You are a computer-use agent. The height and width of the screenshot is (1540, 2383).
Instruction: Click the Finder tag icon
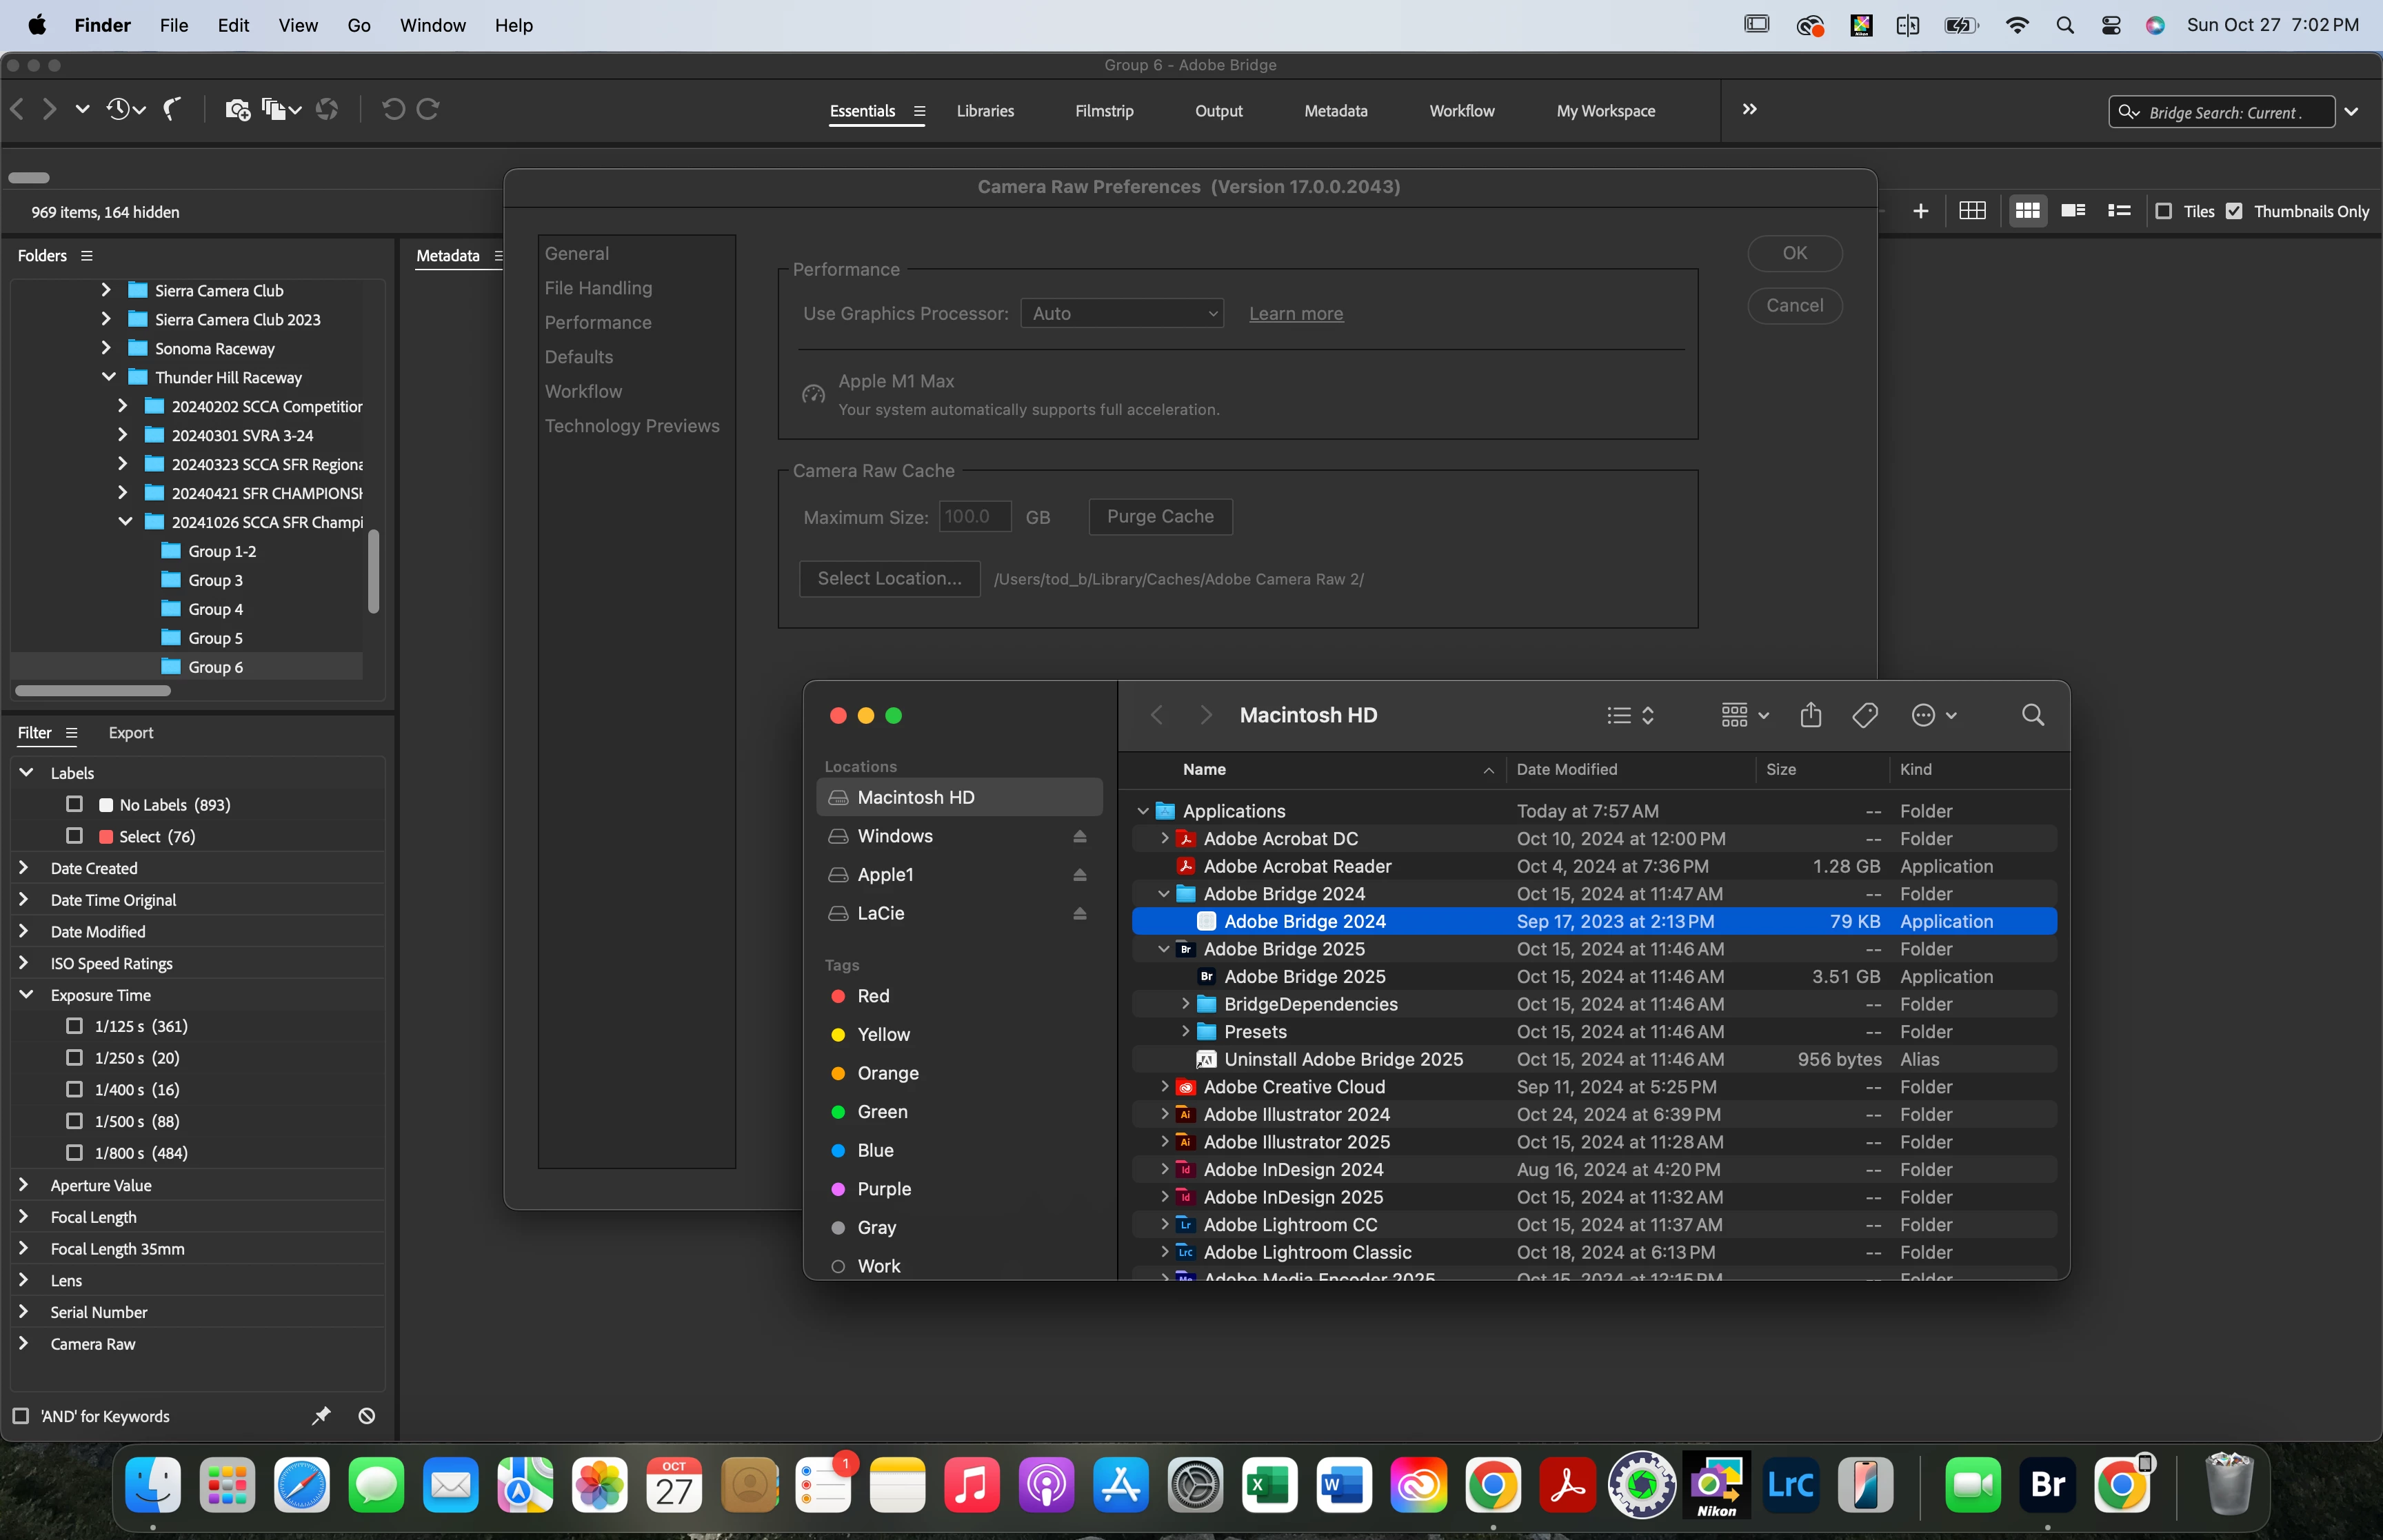[x=1864, y=715]
